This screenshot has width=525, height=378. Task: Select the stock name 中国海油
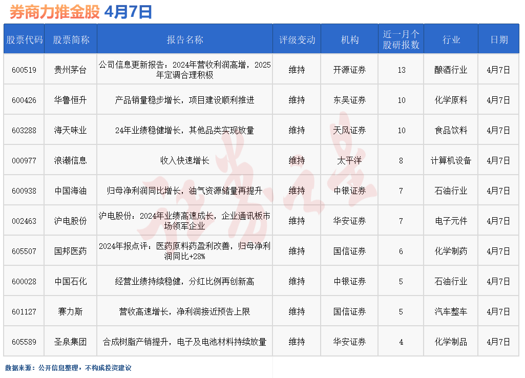coord(70,190)
